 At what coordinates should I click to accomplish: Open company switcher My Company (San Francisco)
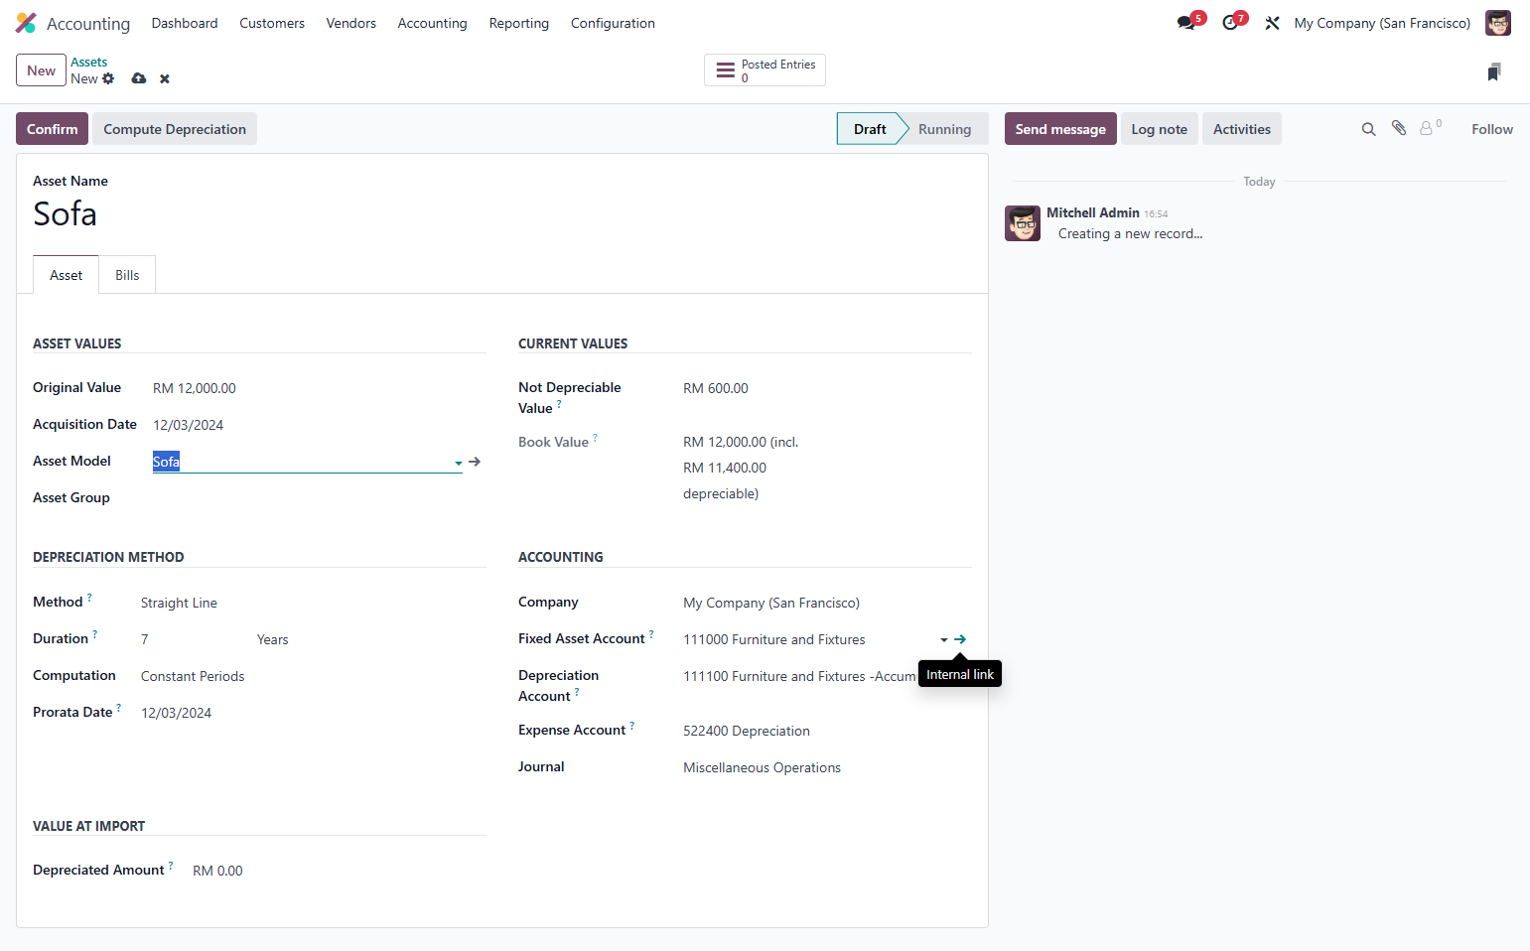(x=1382, y=23)
